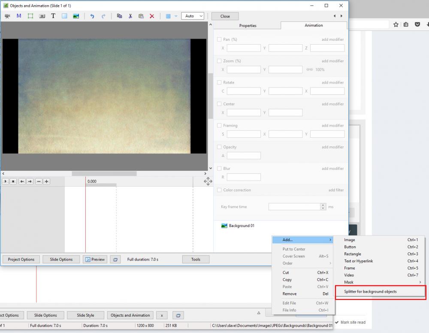Switch to the Properties tab
The image size is (429, 333).
pos(248,26)
